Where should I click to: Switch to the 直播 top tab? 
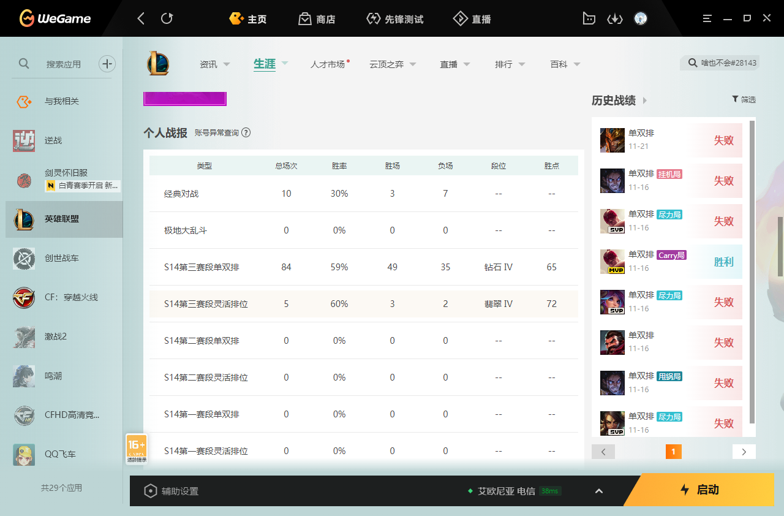pyautogui.click(x=472, y=19)
